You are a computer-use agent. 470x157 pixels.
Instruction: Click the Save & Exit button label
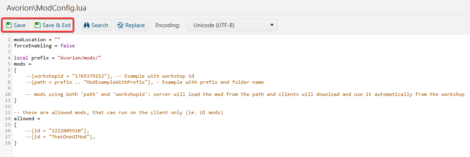click(57, 25)
